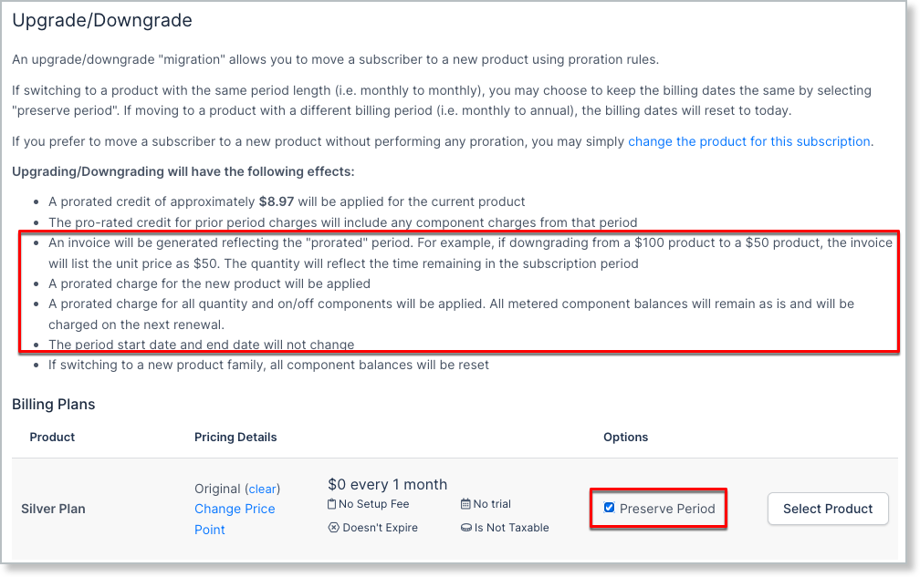This screenshot has height=577, width=920.
Task: Click the No Setup Fee clipboard icon
Action: coord(332,504)
